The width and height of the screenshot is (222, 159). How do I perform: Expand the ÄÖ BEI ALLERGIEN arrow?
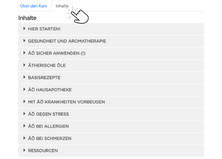24,126
